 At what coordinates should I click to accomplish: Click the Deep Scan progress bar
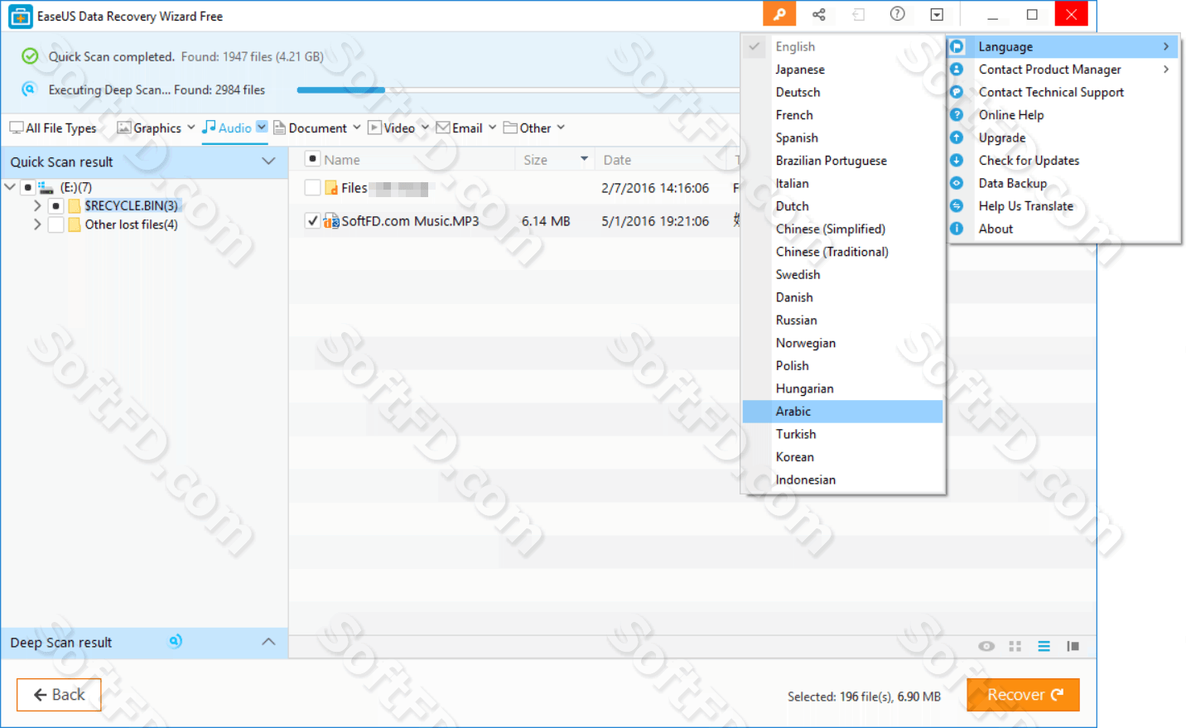[x=518, y=89]
